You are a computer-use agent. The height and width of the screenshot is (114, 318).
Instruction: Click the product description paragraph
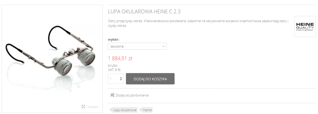pyautogui.click(x=198, y=23)
